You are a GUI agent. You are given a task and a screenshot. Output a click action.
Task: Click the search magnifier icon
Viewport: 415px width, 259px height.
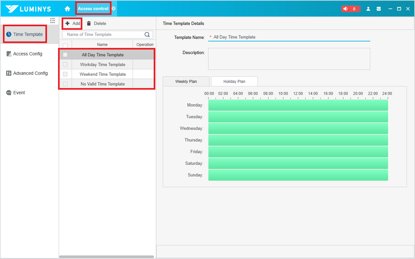coord(147,35)
